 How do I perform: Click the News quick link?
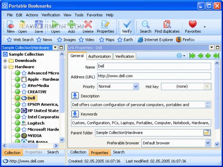coord(44,40)
